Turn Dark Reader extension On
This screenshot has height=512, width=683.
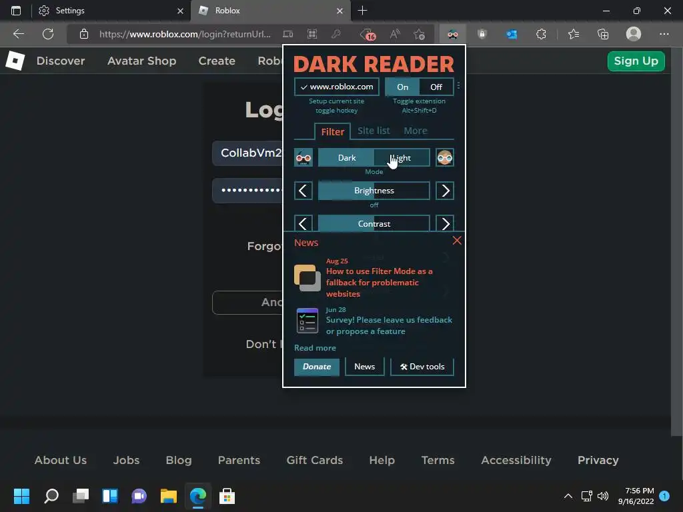coord(402,87)
